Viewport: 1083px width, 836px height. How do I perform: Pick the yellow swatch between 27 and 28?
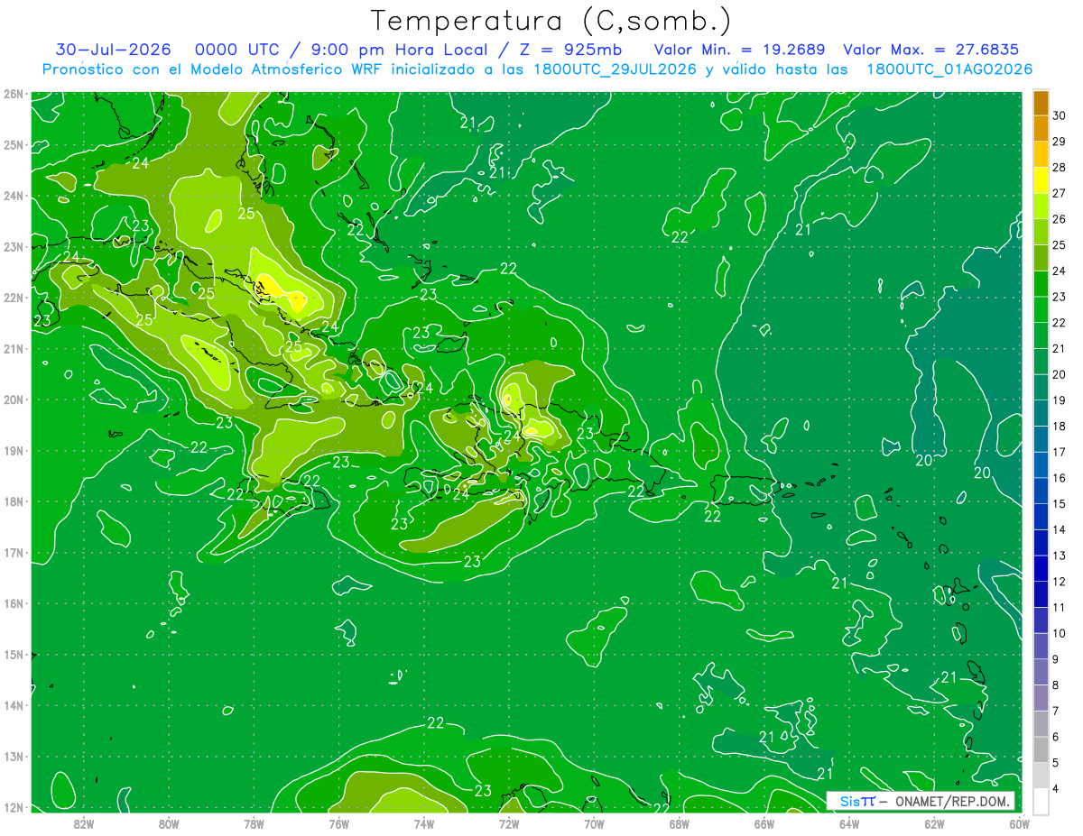tap(1041, 180)
